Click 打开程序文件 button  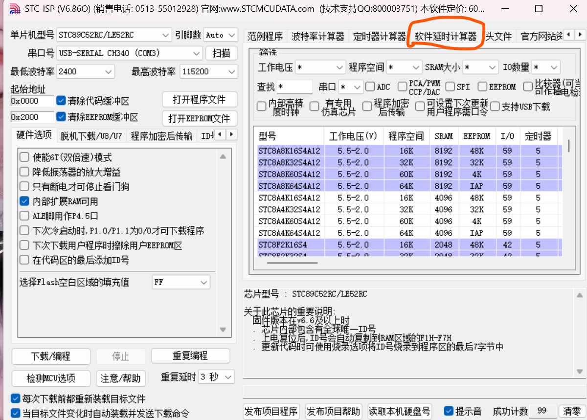tap(200, 100)
